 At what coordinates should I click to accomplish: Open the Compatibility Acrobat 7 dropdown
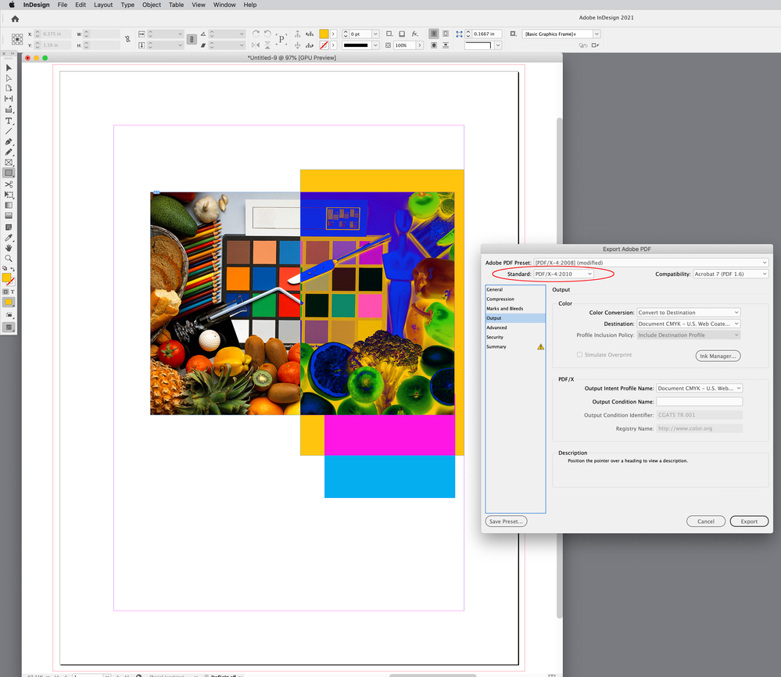pos(730,274)
